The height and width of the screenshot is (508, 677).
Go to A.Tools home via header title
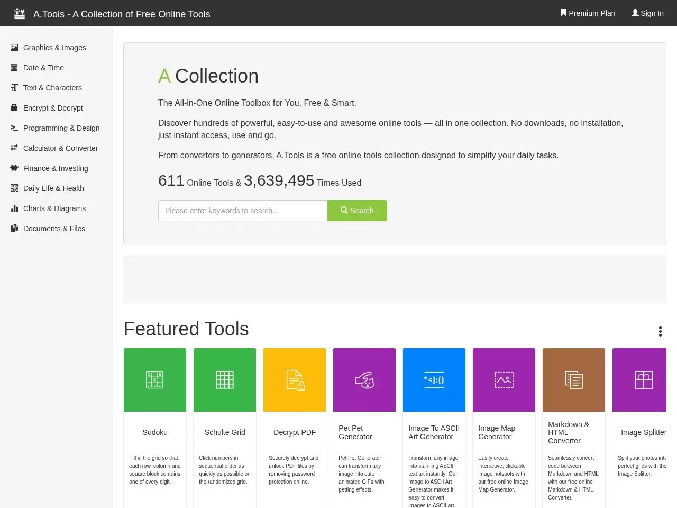pyautogui.click(x=122, y=14)
